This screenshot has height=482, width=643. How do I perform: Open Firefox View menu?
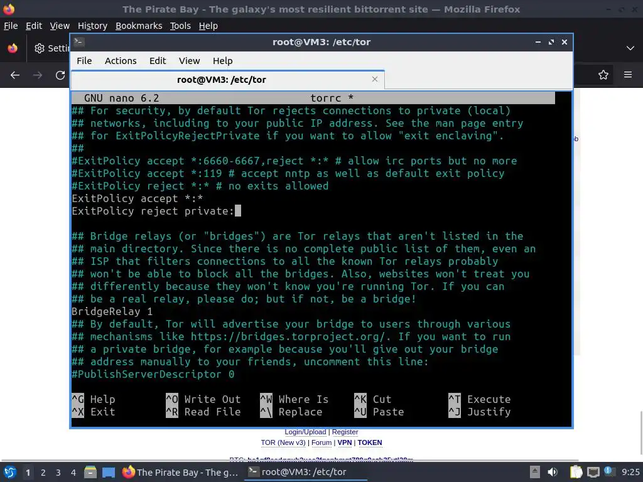(x=60, y=25)
